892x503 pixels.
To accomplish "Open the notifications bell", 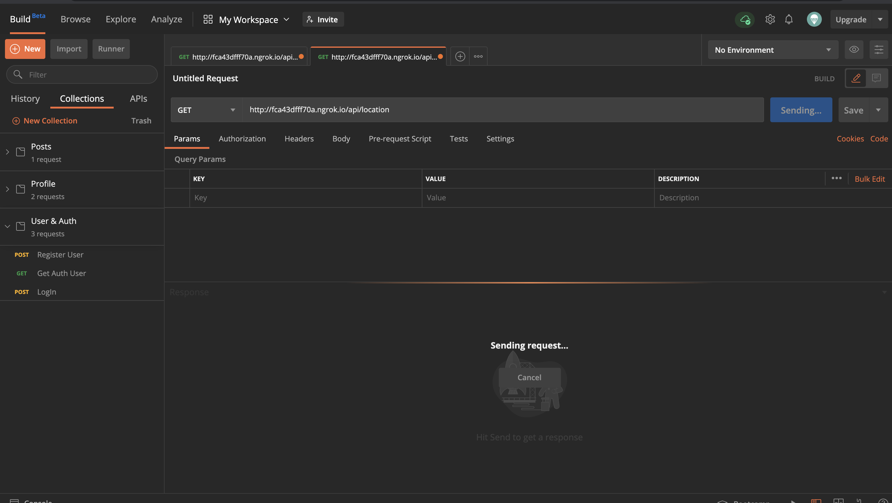I will pyautogui.click(x=789, y=19).
